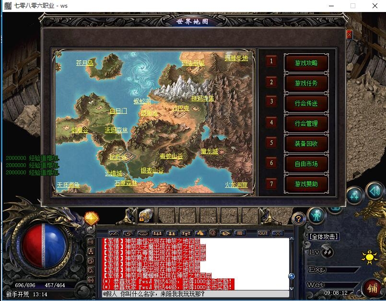Viewport: 386px width, 301px height.
Task: Click 魔龙城 location on the map
Action: click(x=209, y=152)
